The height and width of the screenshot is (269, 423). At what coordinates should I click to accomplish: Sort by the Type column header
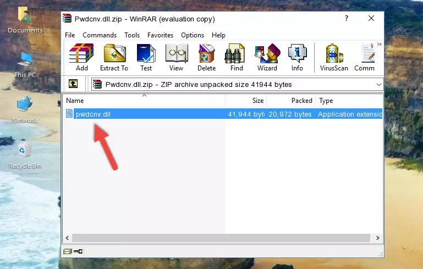coord(349,101)
